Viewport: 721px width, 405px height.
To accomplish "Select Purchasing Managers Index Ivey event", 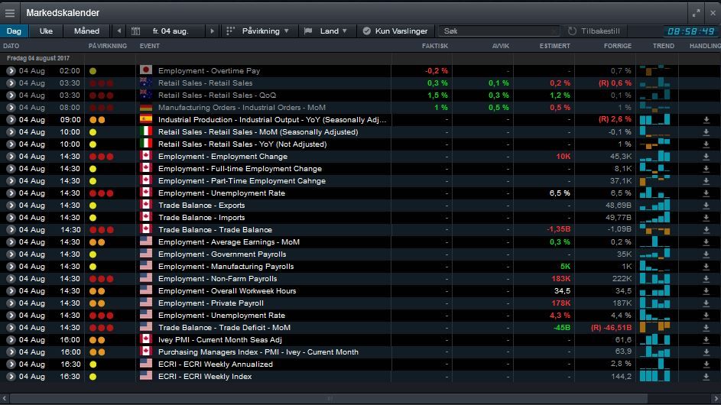I will pyautogui.click(x=258, y=352).
